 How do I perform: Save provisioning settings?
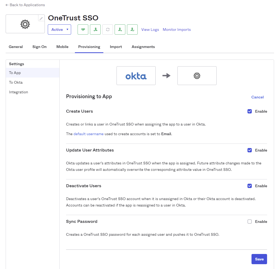pos(259,259)
